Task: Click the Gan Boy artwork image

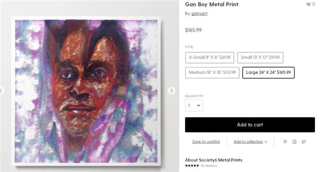Action: click(x=86, y=91)
